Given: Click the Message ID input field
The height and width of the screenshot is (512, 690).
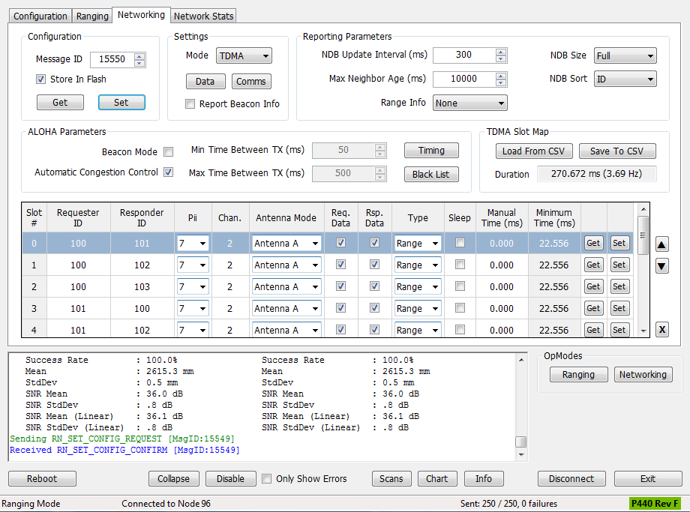Looking at the screenshot, I should [111, 60].
